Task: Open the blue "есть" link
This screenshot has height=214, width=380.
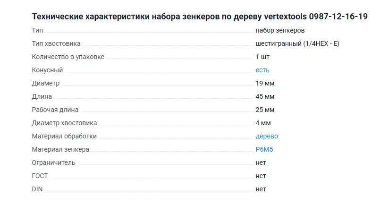Action: (x=262, y=70)
